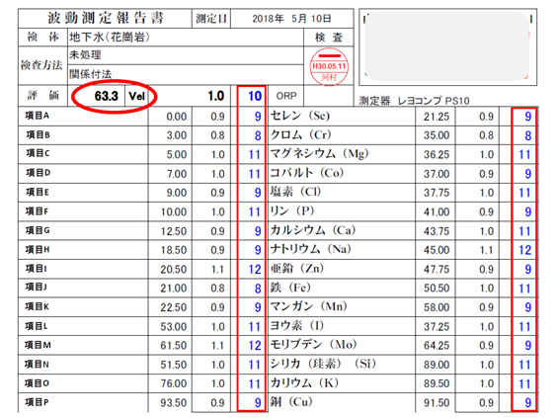The image size is (557, 418).
Task: Click the 検体 label cell
Action: 42,37
